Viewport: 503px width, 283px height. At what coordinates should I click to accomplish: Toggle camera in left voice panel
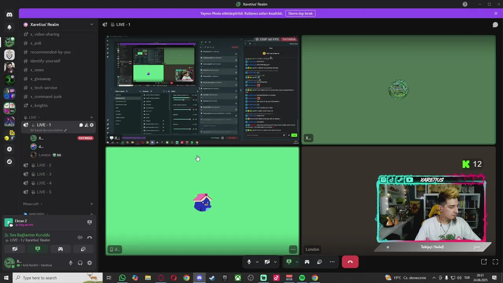15,249
